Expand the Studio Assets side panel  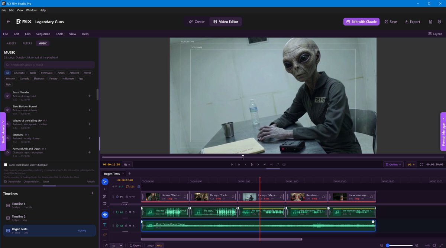coord(3,132)
